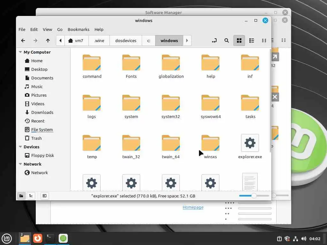Collapse the Network sidebar section
327x245 pixels.
pyautogui.click(x=20, y=164)
